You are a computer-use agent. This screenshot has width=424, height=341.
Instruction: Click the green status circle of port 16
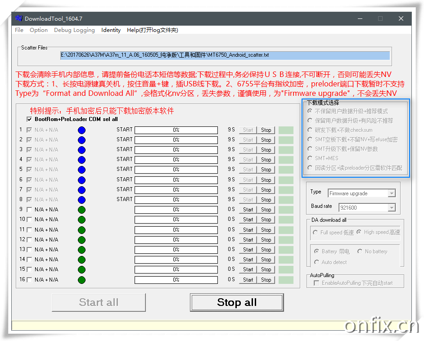(x=81, y=280)
